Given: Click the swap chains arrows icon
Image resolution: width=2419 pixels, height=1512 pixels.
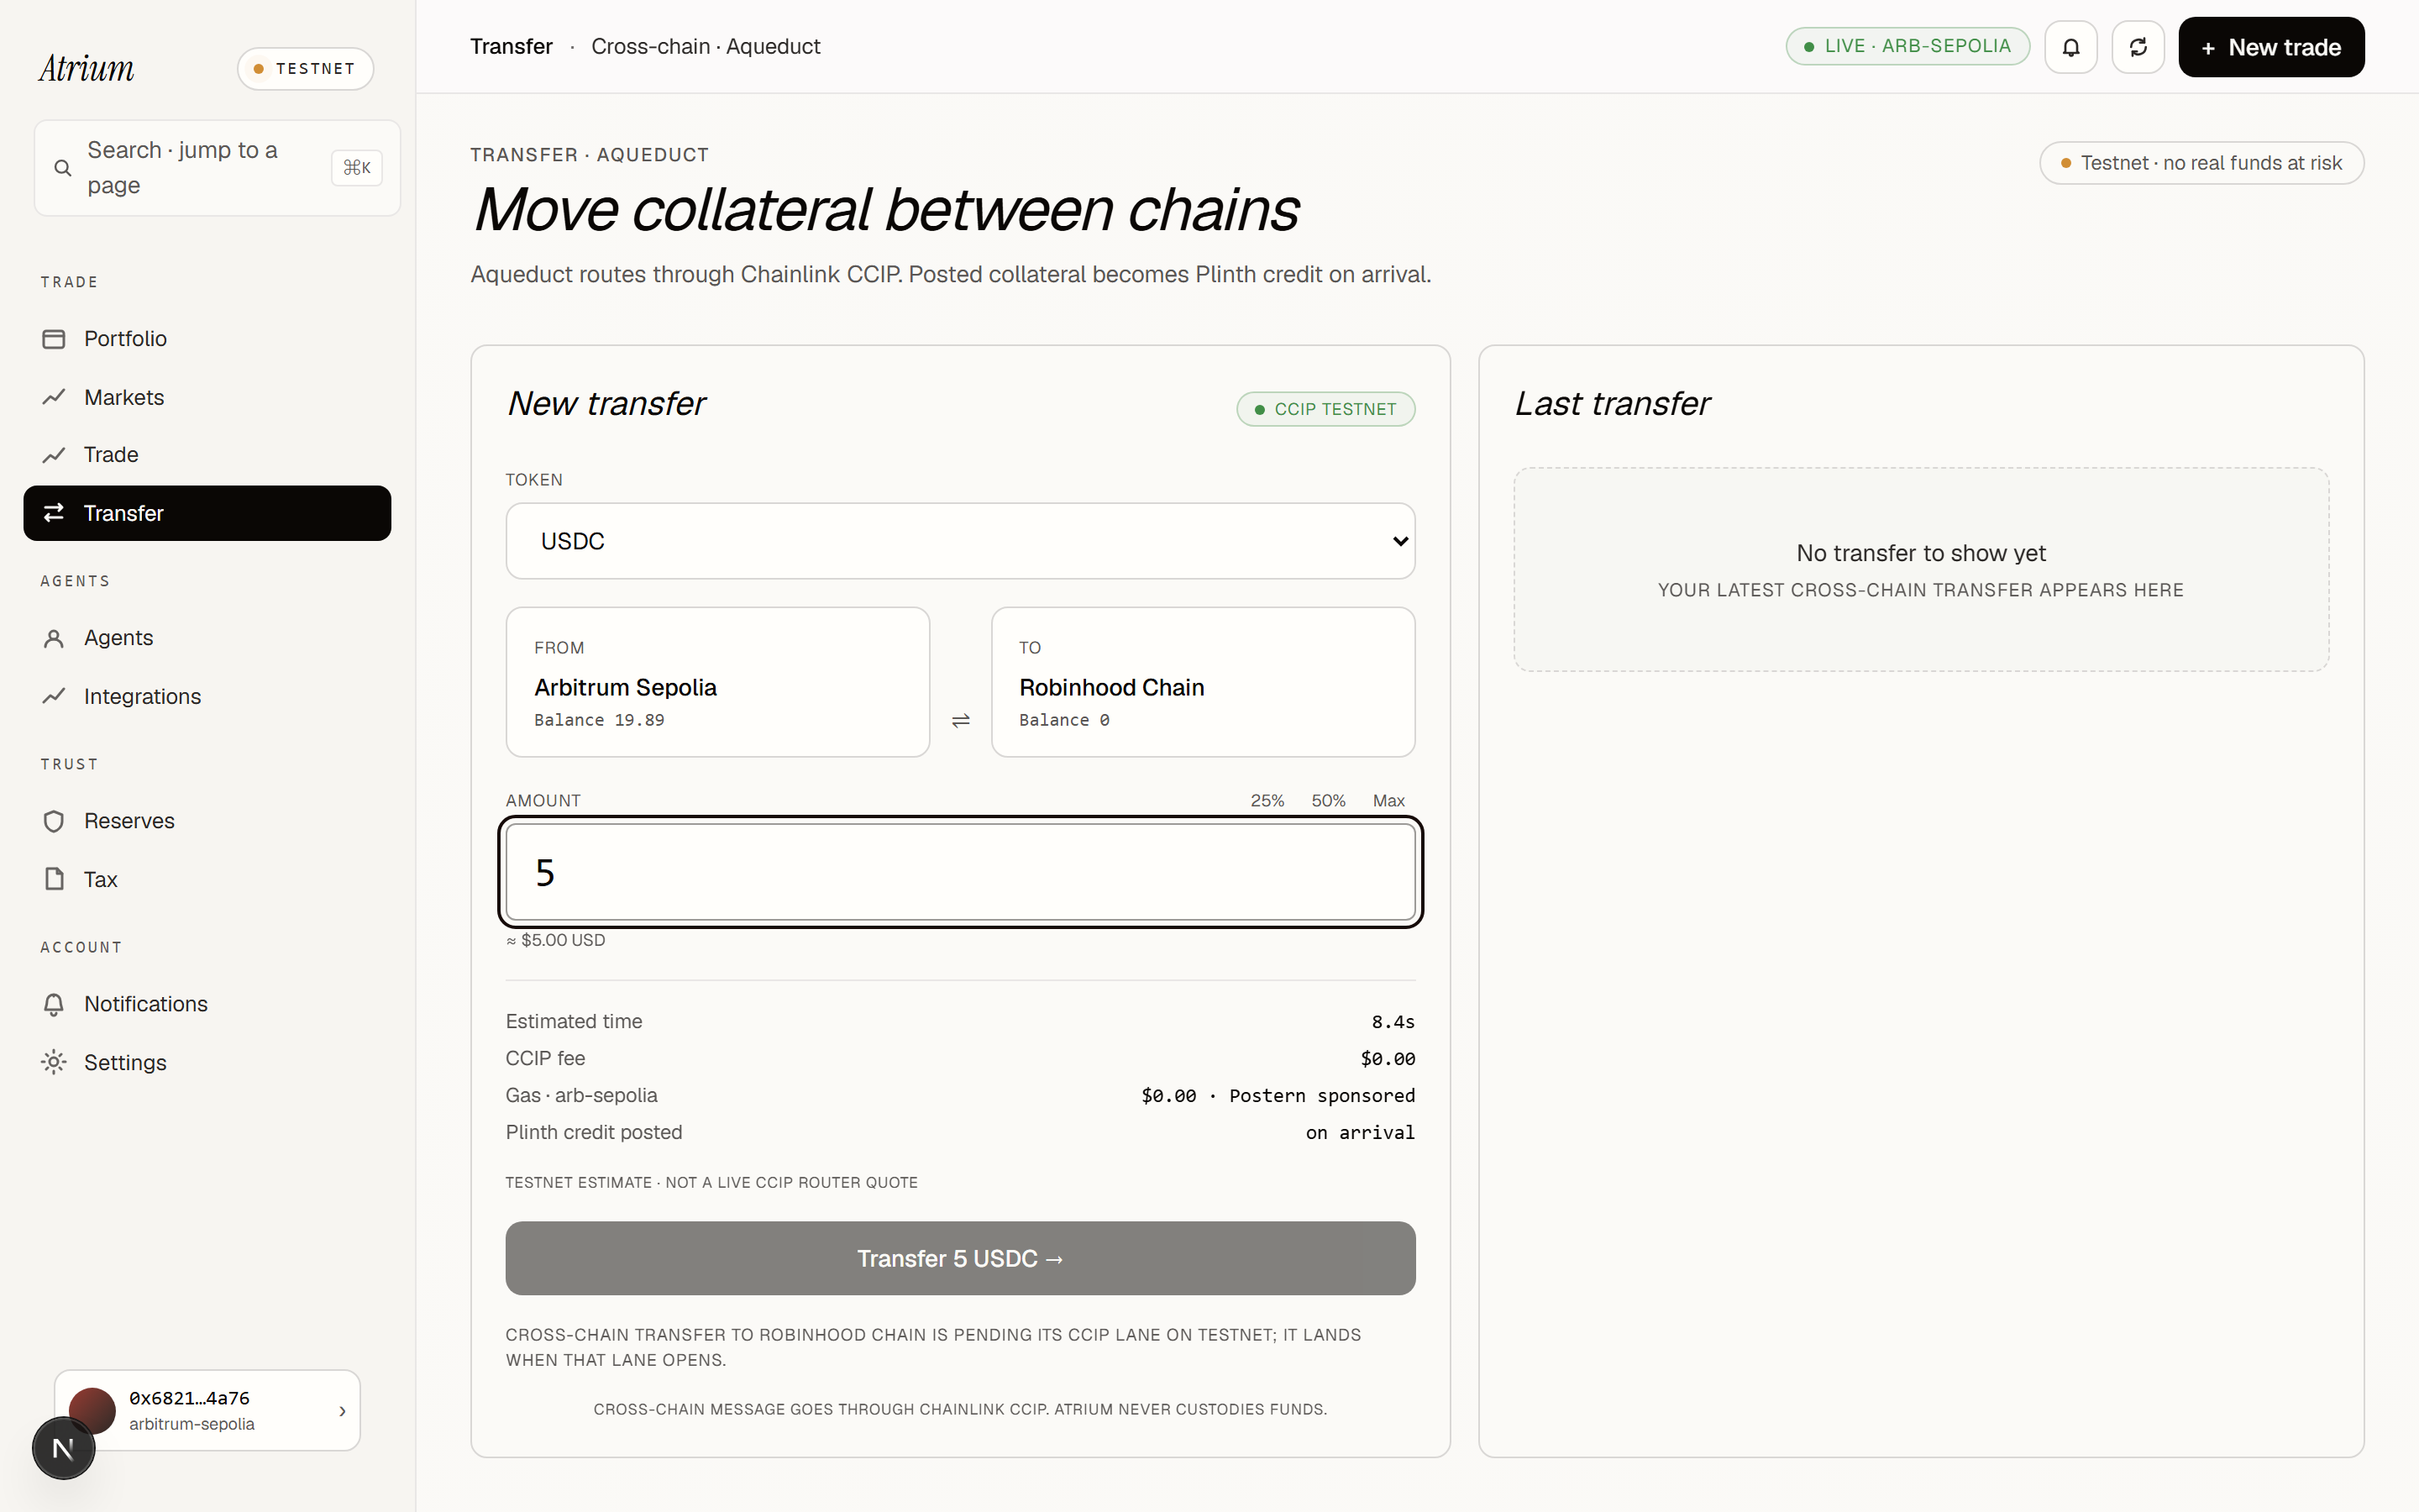Looking at the screenshot, I should coord(959,720).
